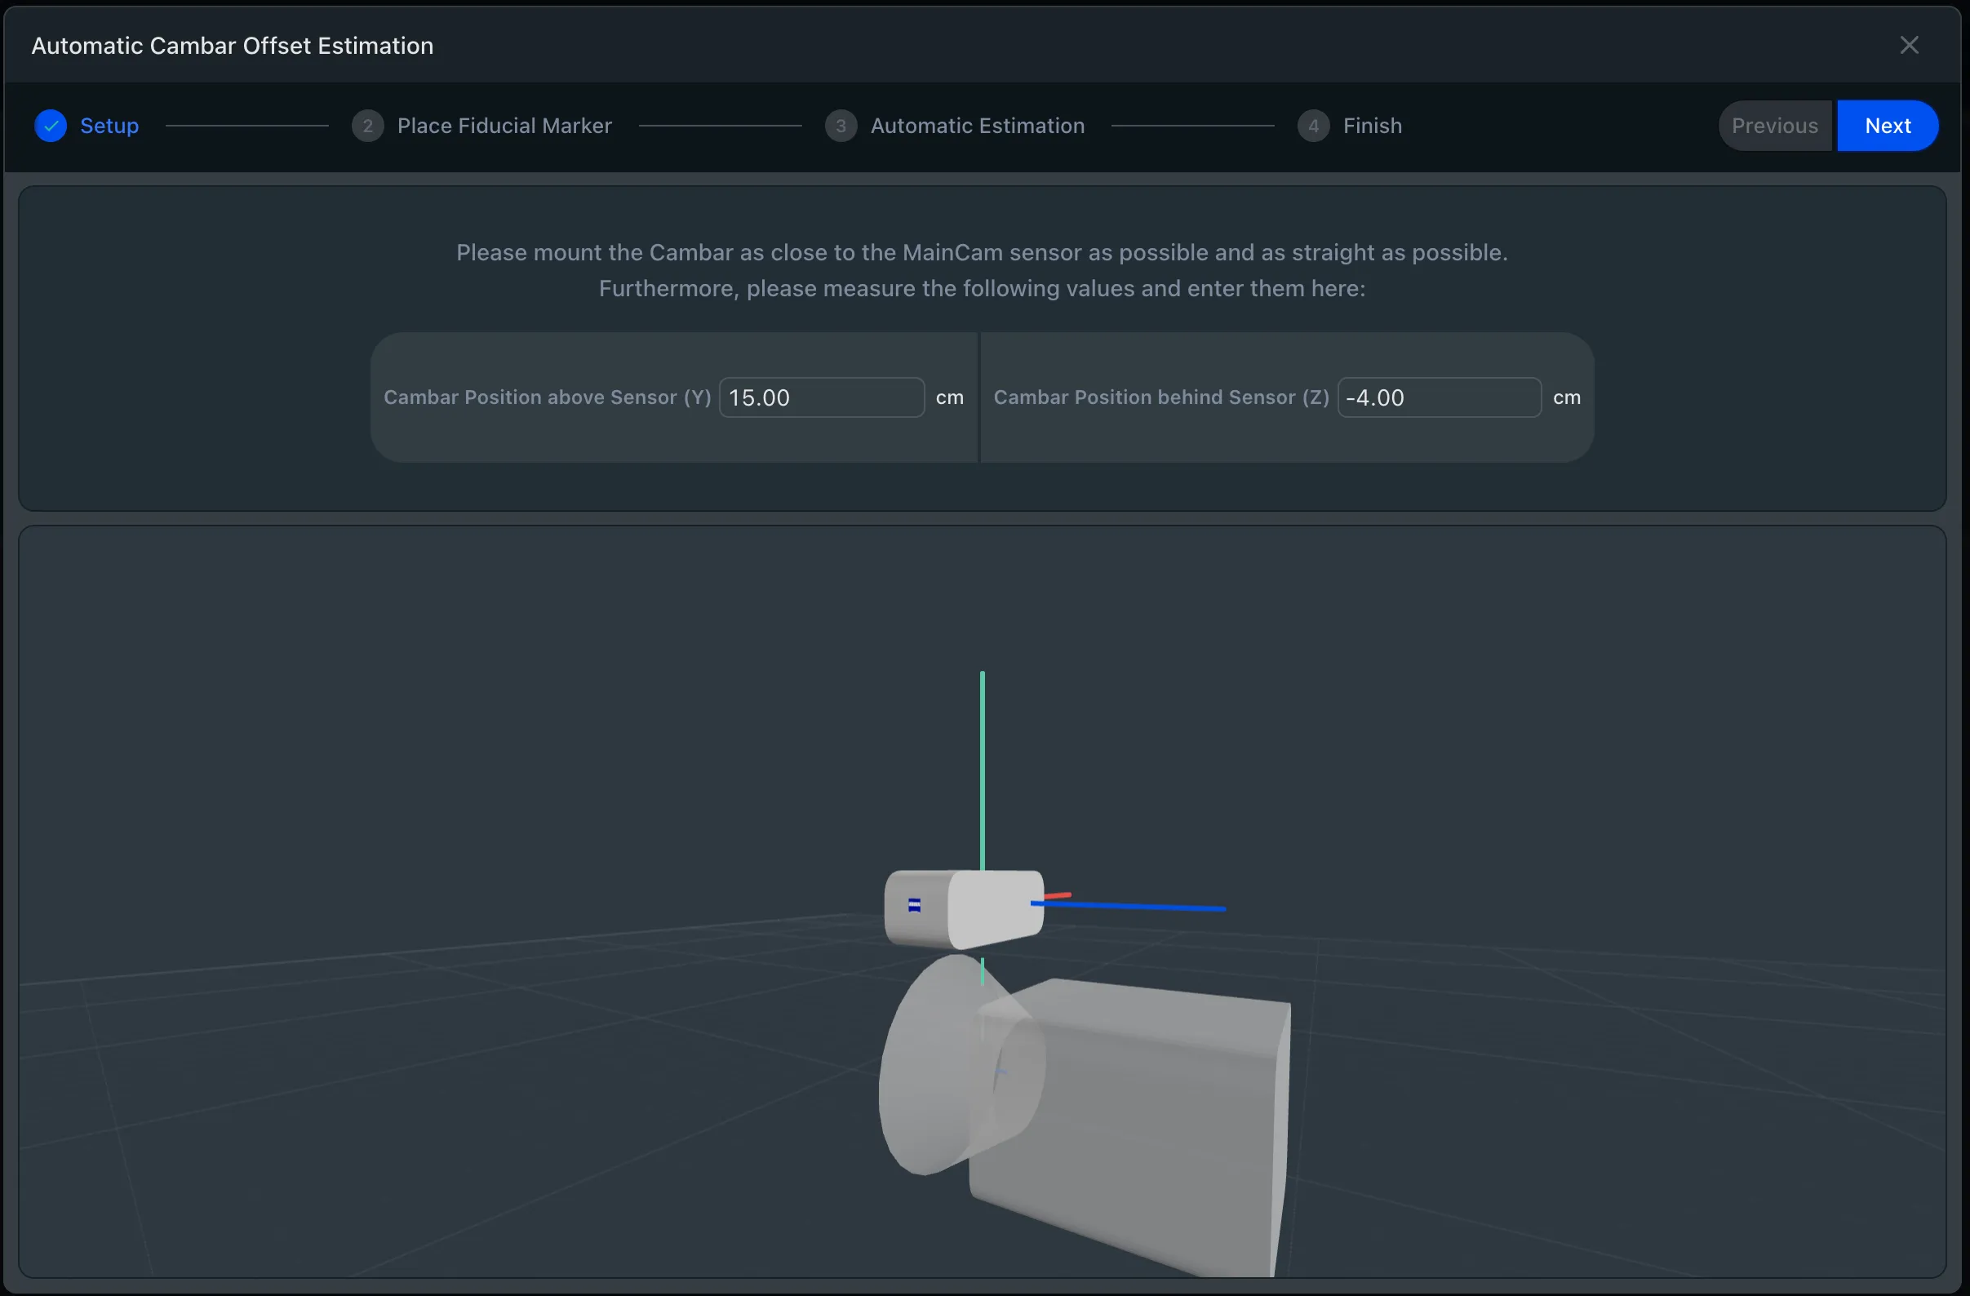Click step 3 number circle icon
This screenshot has height=1296, width=1970.
click(841, 126)
